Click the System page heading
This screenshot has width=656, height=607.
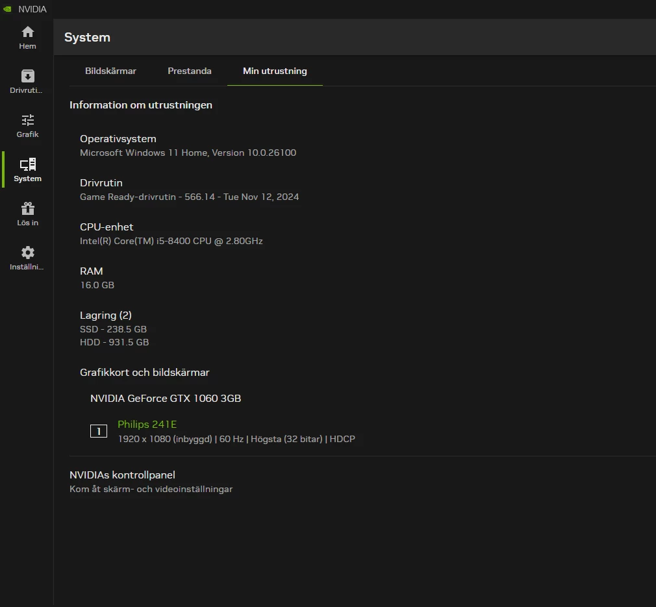point(88,37)
